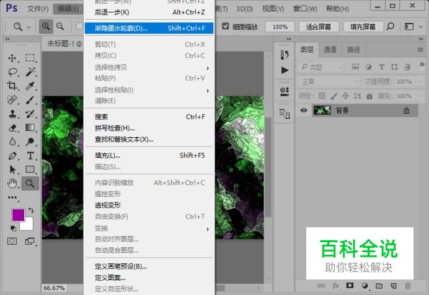The width and height of the screenshot is (429, 295).
Task: Select the Magic Wand tool
Action: [30, 72]
